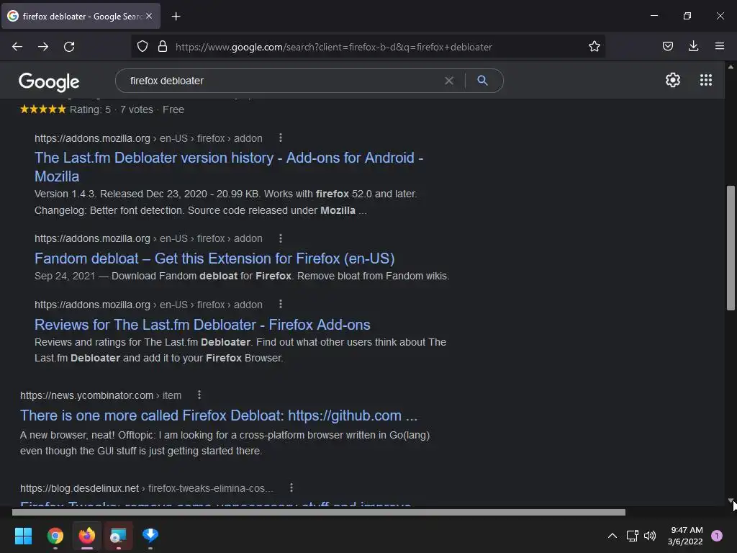Open the clock showing 9:47 AM

685,536
